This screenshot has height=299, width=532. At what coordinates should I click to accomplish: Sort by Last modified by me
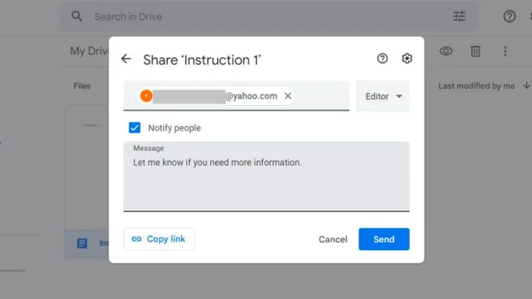pyautogui.click(x=476, y=86)
